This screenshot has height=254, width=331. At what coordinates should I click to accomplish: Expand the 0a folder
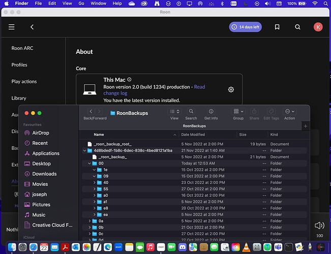tap(89, 221)
